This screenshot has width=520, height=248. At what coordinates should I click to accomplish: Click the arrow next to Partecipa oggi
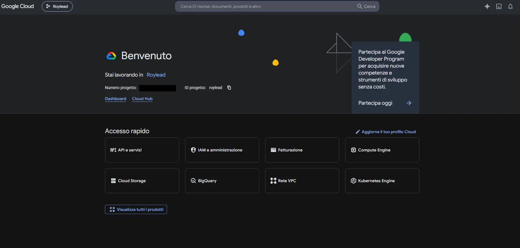tap(409, 103)
